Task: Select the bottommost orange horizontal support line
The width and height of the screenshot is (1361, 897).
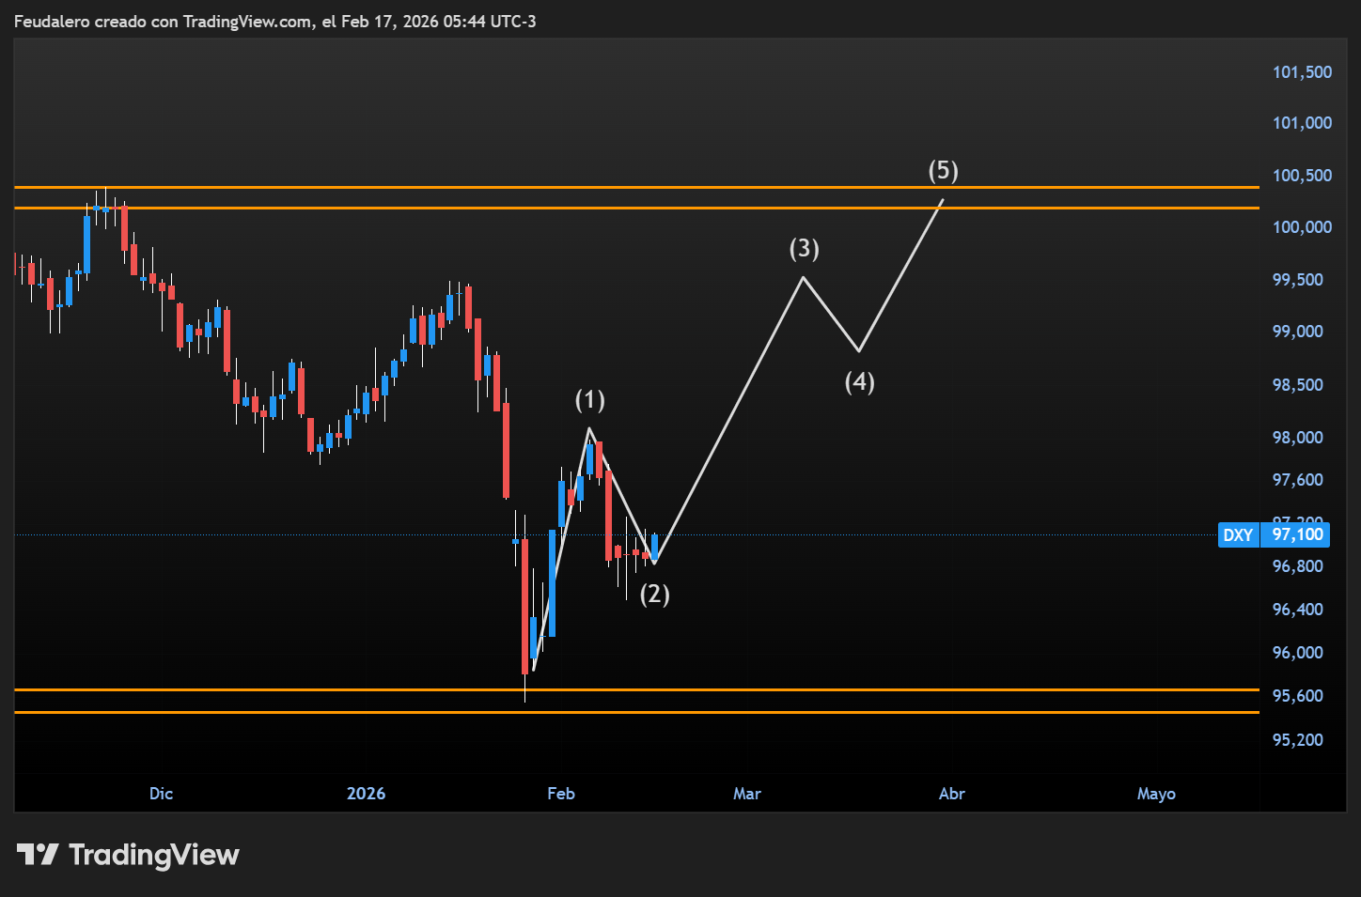Action: 636,713
